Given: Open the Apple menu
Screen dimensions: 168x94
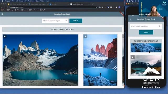Looking at the screenshot, I should (2, 1).
